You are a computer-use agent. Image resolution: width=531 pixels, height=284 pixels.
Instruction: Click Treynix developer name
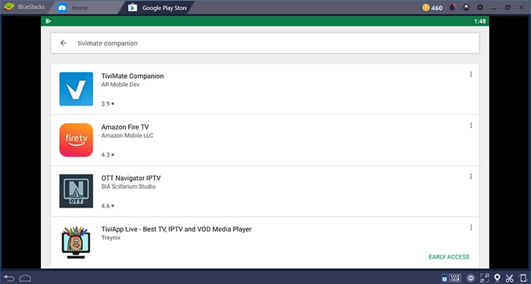click(110, 237)
